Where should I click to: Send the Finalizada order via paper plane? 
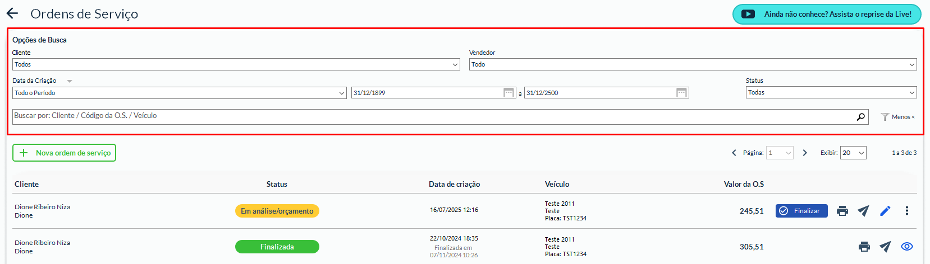[885, 247]
